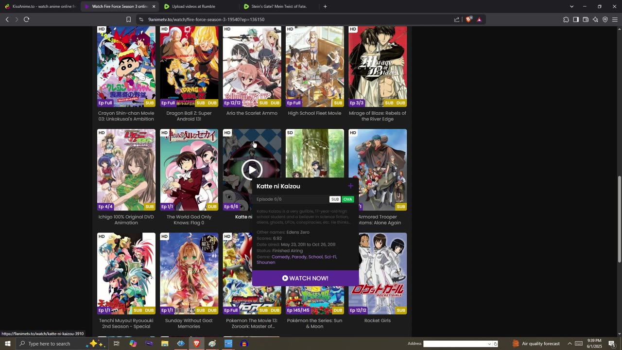Open the Air quality forecast widget
Viewport: 622px width, 350px height.
[536, 344]
